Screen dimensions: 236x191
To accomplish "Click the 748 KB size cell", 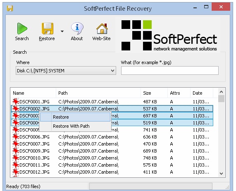I will coord(150,158).
